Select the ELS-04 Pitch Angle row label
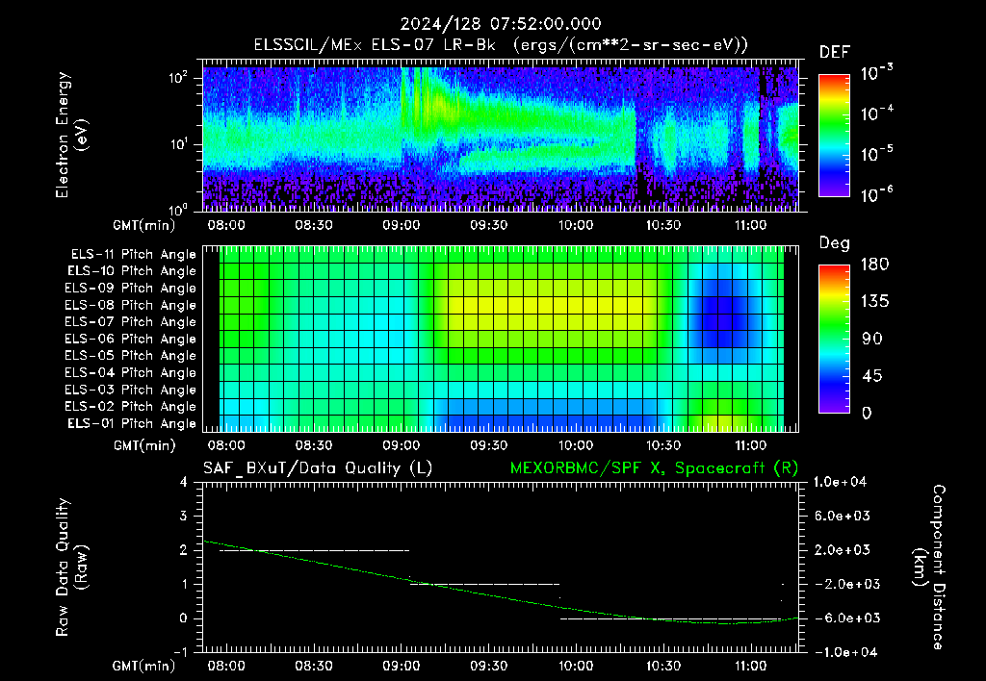Image resolution: width=986 pixels, height=681 pixels. pos(131,372)
